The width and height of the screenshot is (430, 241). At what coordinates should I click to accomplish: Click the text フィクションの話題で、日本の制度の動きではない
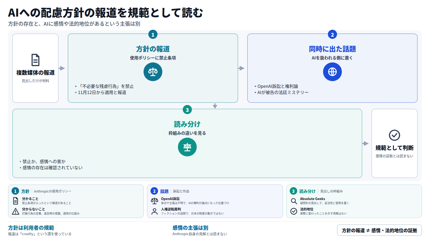point(192,213)
